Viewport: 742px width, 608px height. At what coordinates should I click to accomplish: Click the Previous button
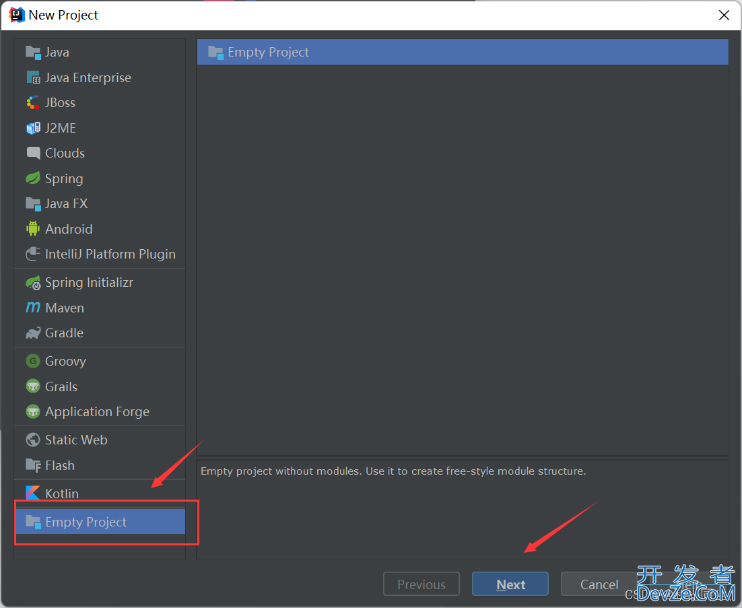[x=421, y=584]
